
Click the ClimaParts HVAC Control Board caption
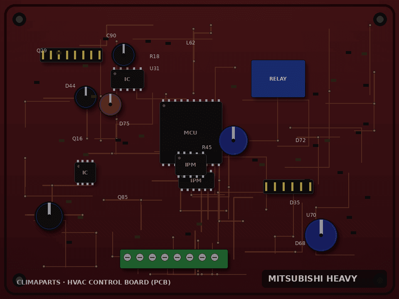(x=94, y=282)
